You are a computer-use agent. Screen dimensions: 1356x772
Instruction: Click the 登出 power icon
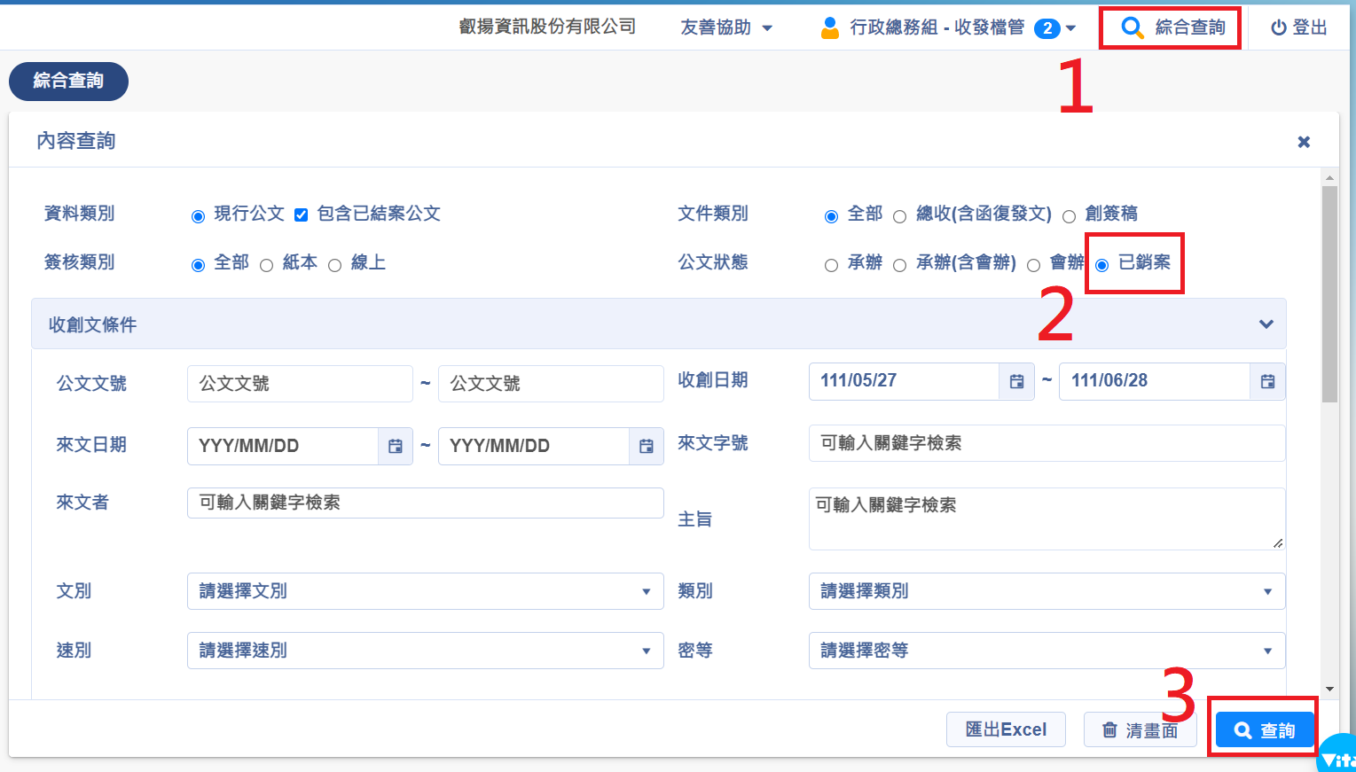click(1278, 27)
